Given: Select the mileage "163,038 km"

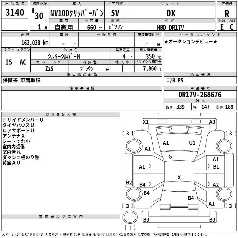Looking at the screenshot, I should (35, 43).
